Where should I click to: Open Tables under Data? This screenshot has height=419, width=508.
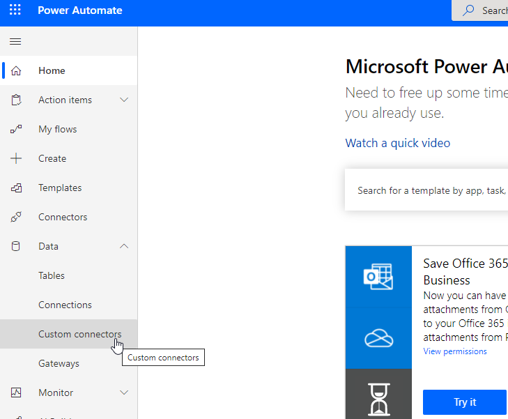click(x=52, y=275)
